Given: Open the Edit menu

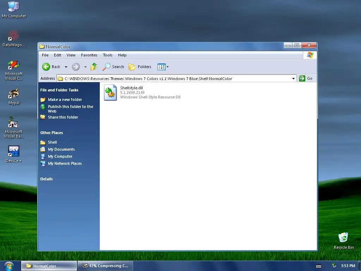Looking at the screenshot, I should (x=57, y=55).
